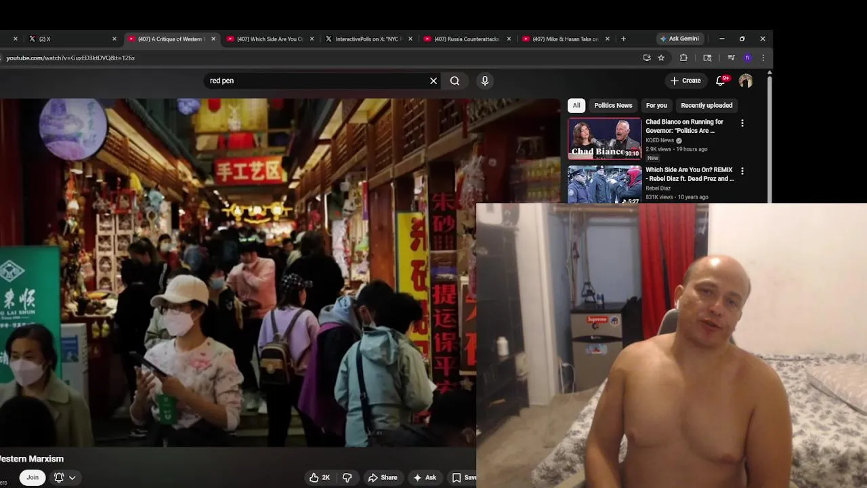Open the browser Extensions puzzle icon
The image size is (867, 488).
pos(683,58)
